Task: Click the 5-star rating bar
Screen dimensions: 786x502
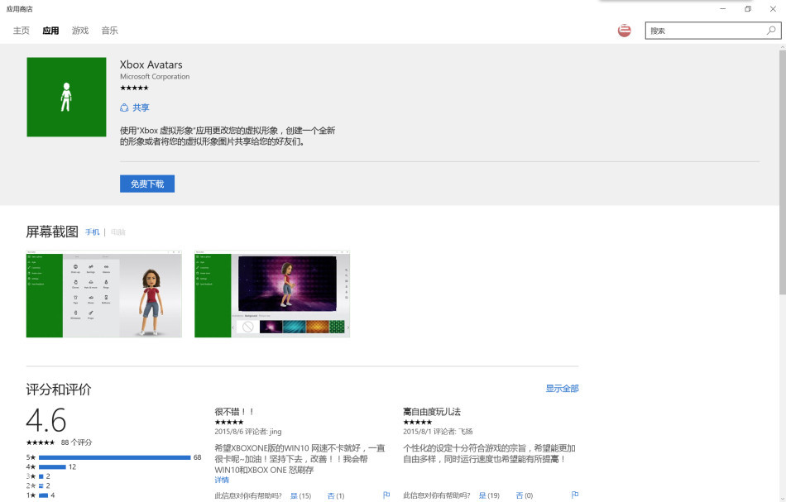Action: click(114, 457)
